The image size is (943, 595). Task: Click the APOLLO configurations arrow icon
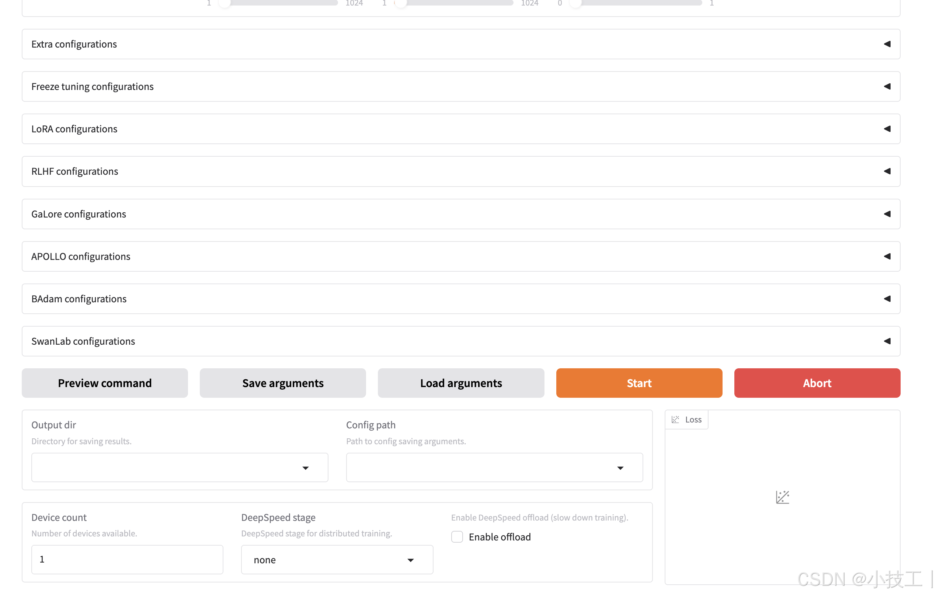887,256
